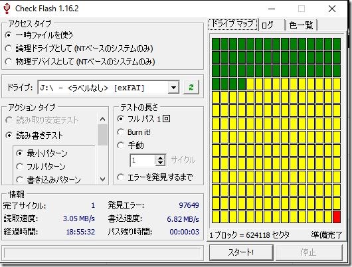Image resolution: width=352 pixels, height=267 pixels.
Task: Click the red error block in drive map
Action: (x=337, y=217)
